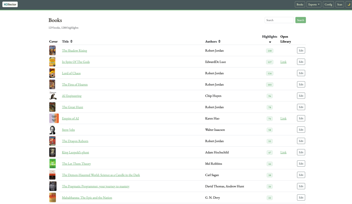Toggle dark mode with the moon icon

click(348, 4)
